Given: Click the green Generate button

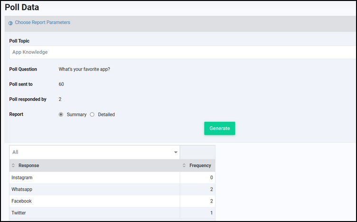Looking at the screenshot, I should click(219, 128).
